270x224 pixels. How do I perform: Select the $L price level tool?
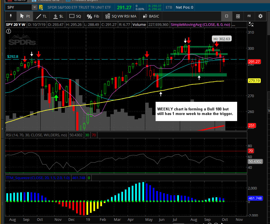[x=59, y=16]
